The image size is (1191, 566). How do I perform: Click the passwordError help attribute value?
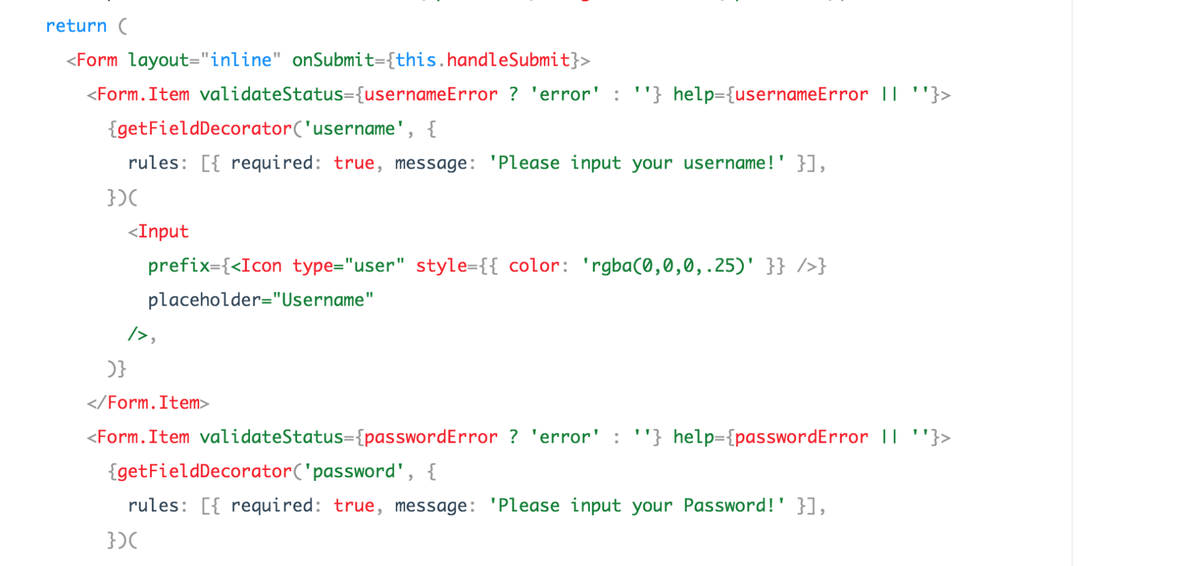801,437
